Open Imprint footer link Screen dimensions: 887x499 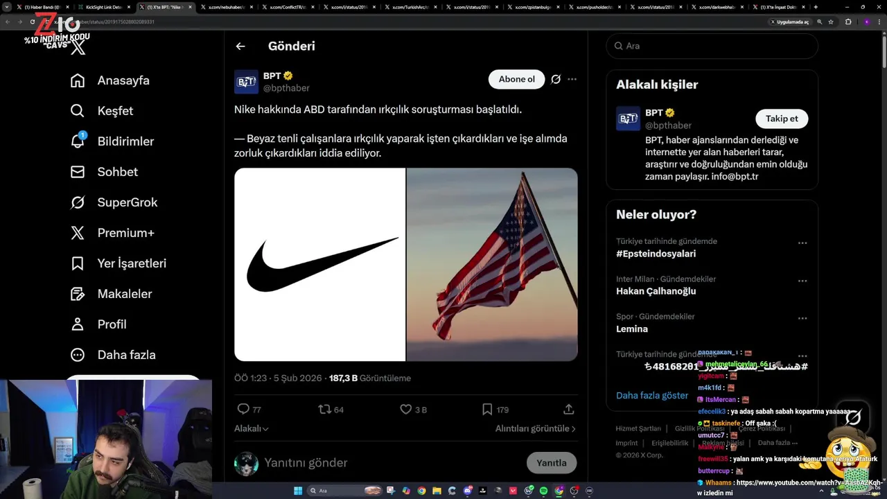(626, 443)
